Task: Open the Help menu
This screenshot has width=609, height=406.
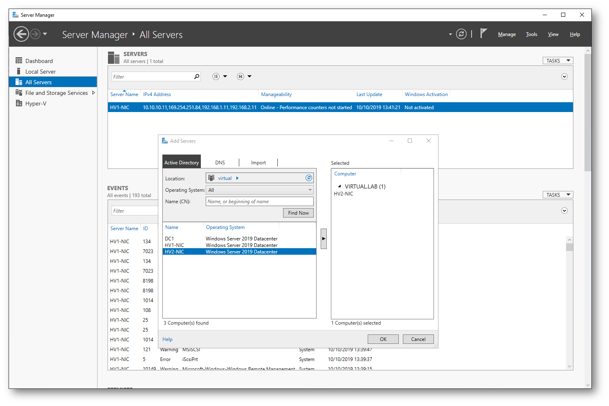Action: pos(575,34)
